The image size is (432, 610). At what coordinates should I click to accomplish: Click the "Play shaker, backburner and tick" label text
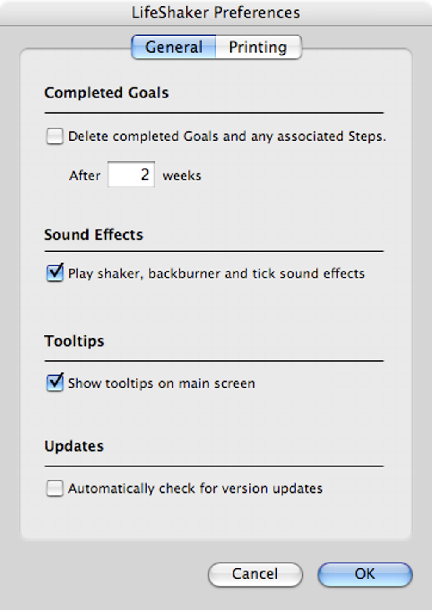pyautogui.click(x=216, y=274)
